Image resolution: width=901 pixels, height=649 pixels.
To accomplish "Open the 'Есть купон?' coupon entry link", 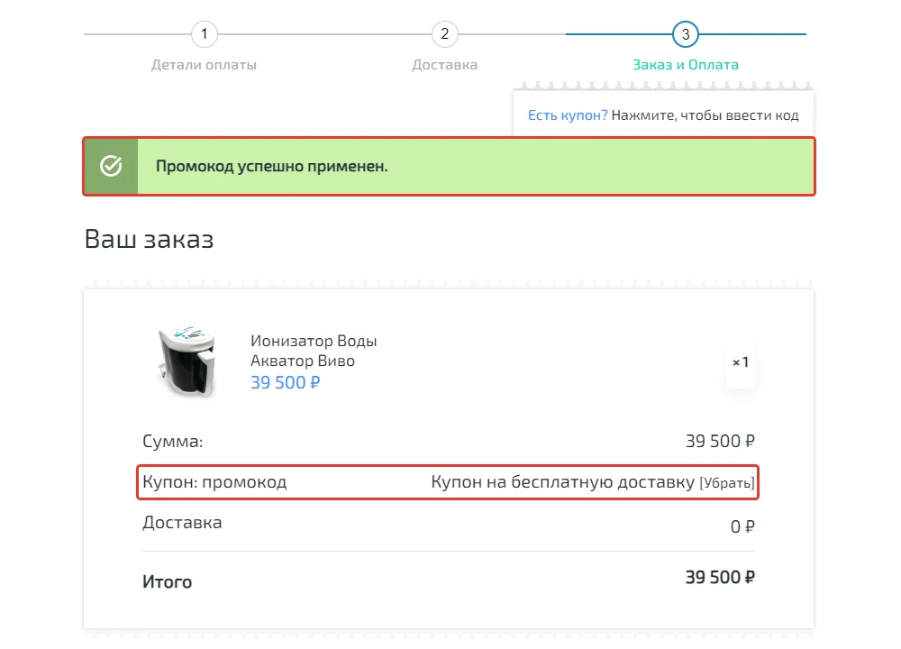I will [x=569, y=115].
